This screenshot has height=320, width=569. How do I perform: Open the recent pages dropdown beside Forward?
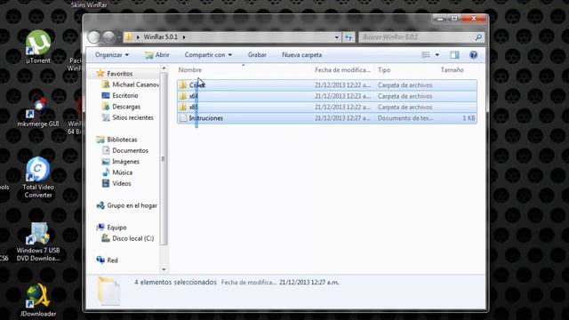pyautogui.click(x=118, y=37)
